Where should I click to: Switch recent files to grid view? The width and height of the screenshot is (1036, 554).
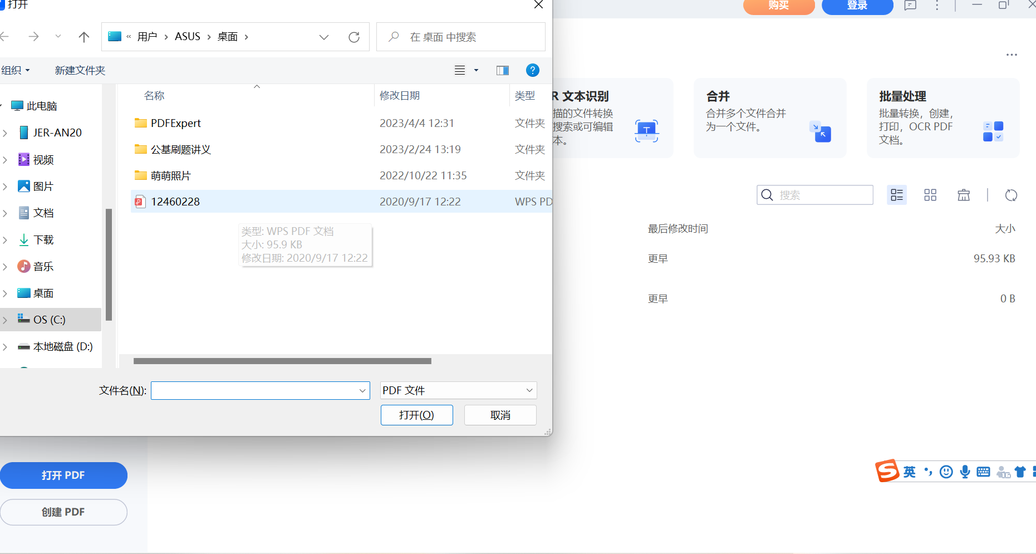click(x=930, y=195)
